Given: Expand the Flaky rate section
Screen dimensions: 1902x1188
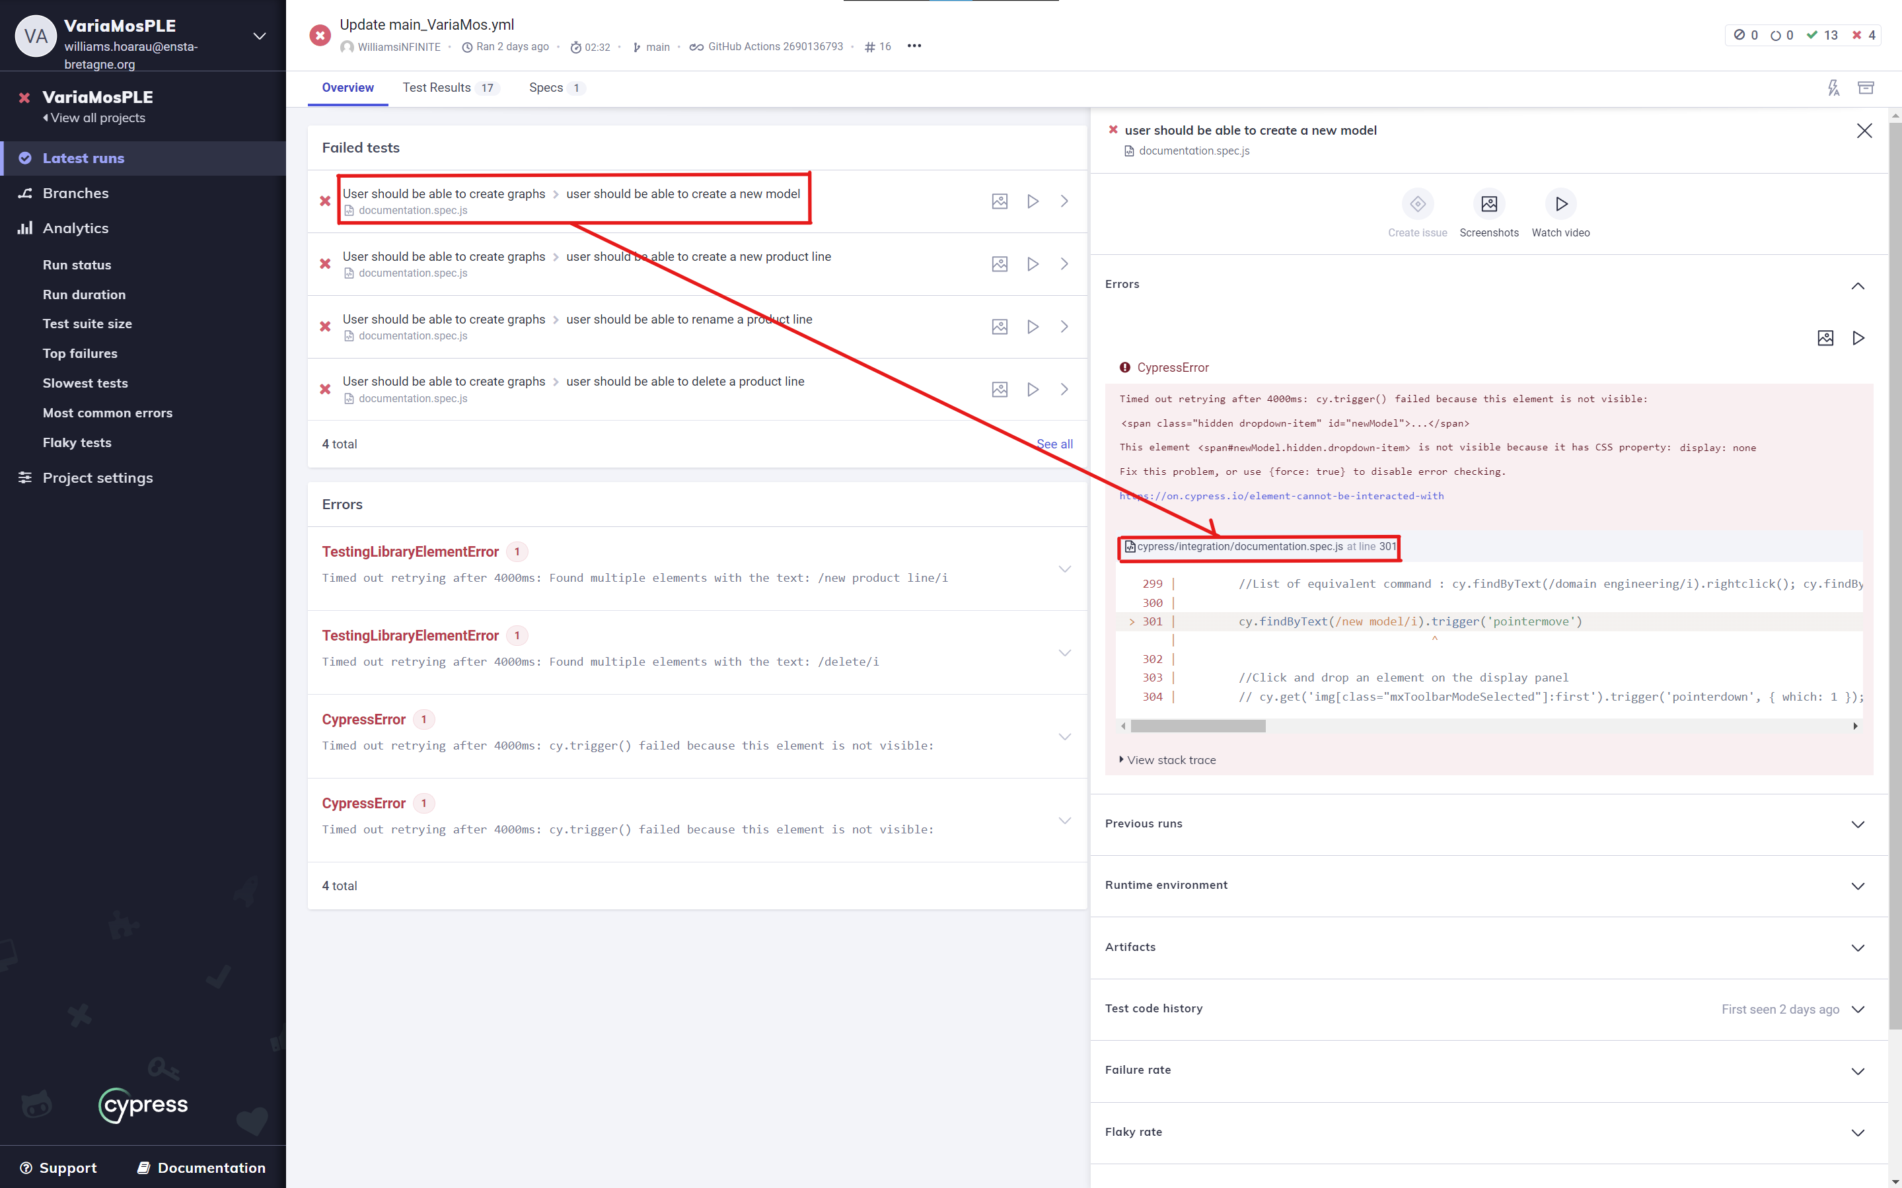Looking at the screenshot, I should pyautogui.click(x=1857, y=1133).
